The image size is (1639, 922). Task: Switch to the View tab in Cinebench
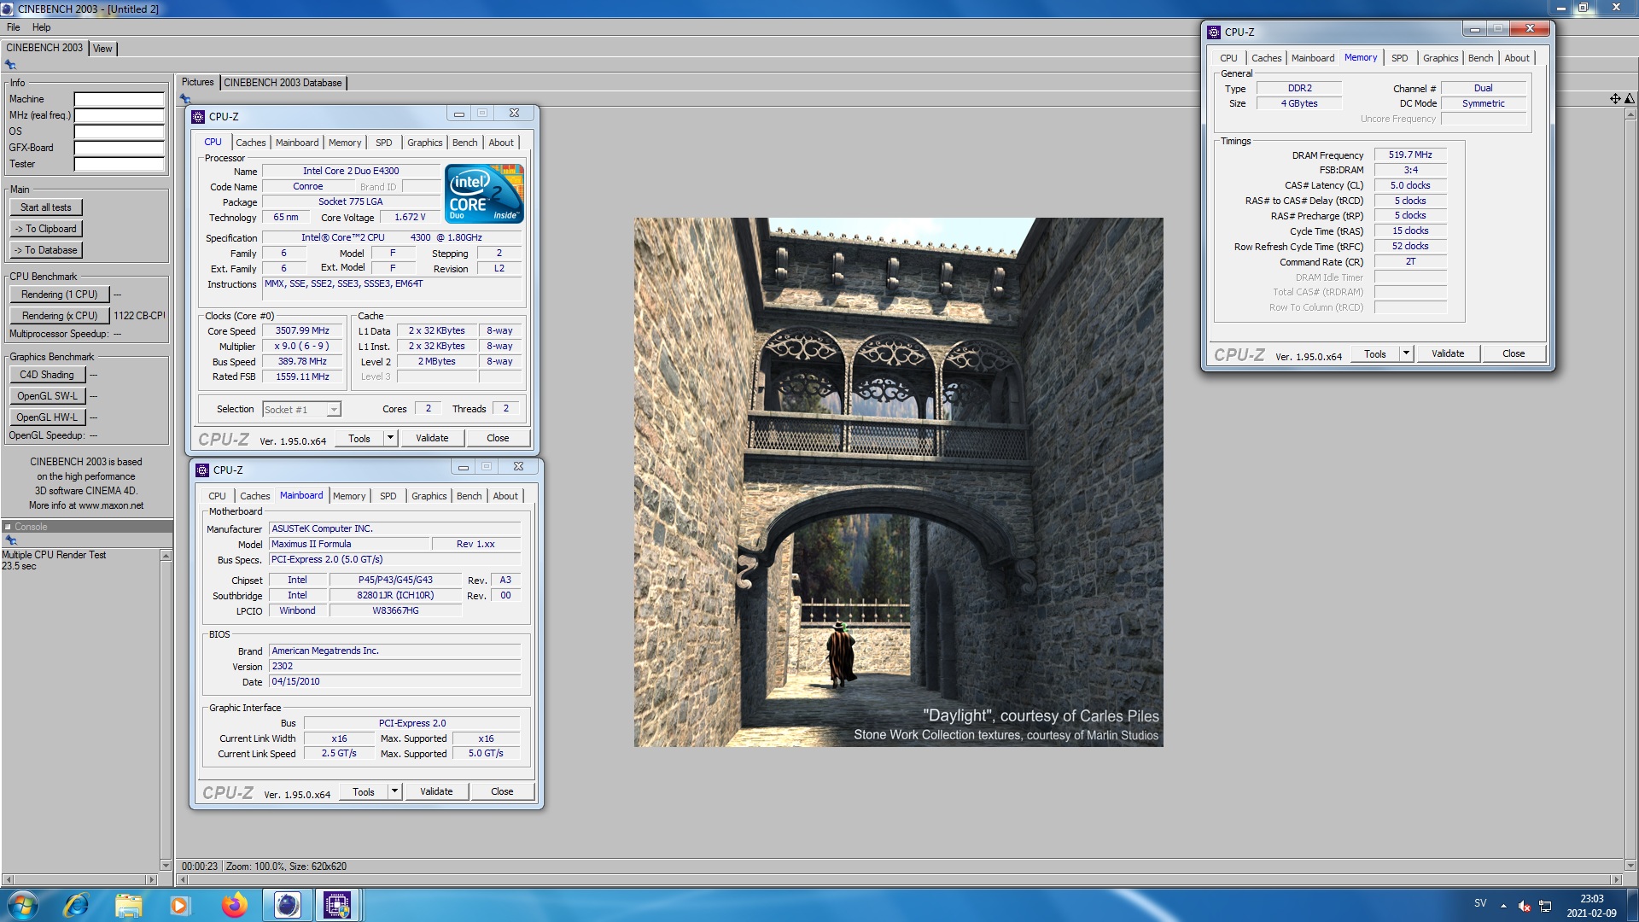(x=102, y=49)
